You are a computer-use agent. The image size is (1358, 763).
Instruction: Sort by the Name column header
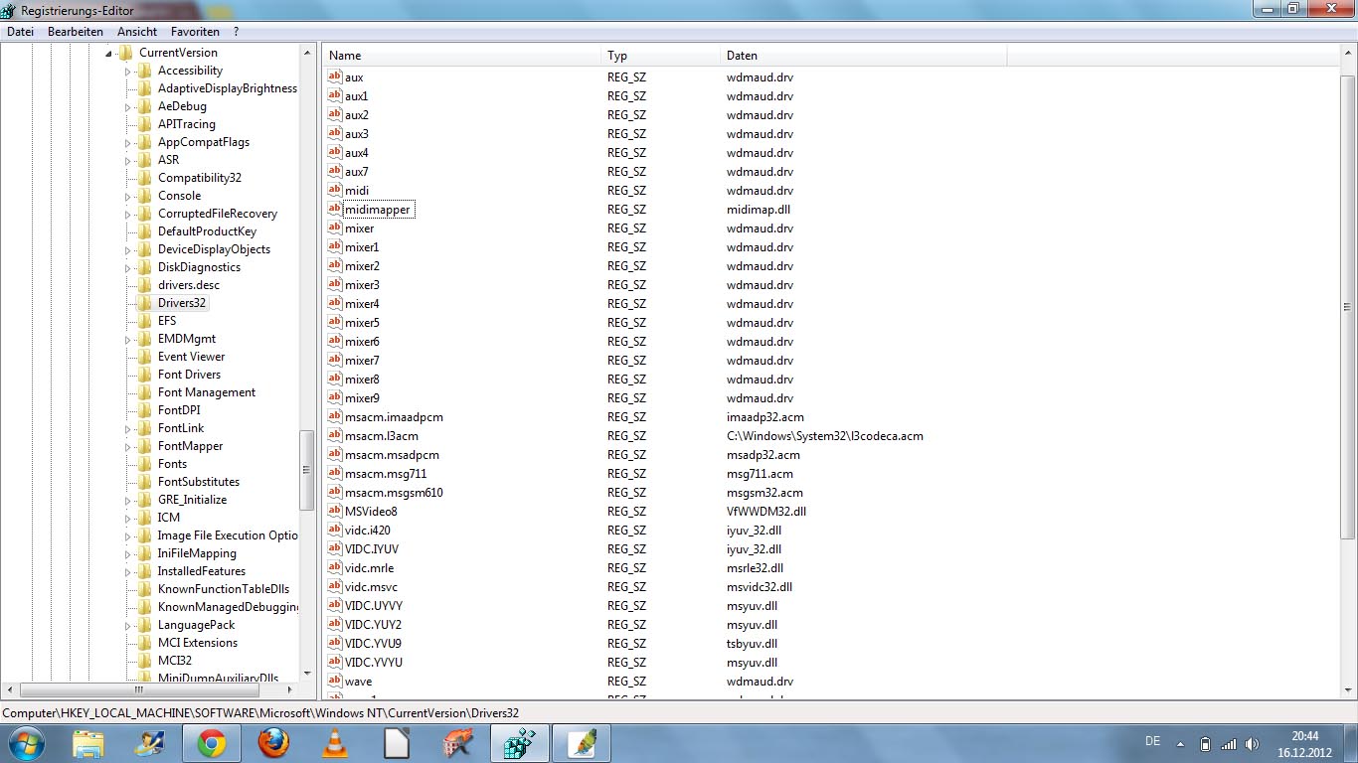pyautogui.click(x=462, y=56)
